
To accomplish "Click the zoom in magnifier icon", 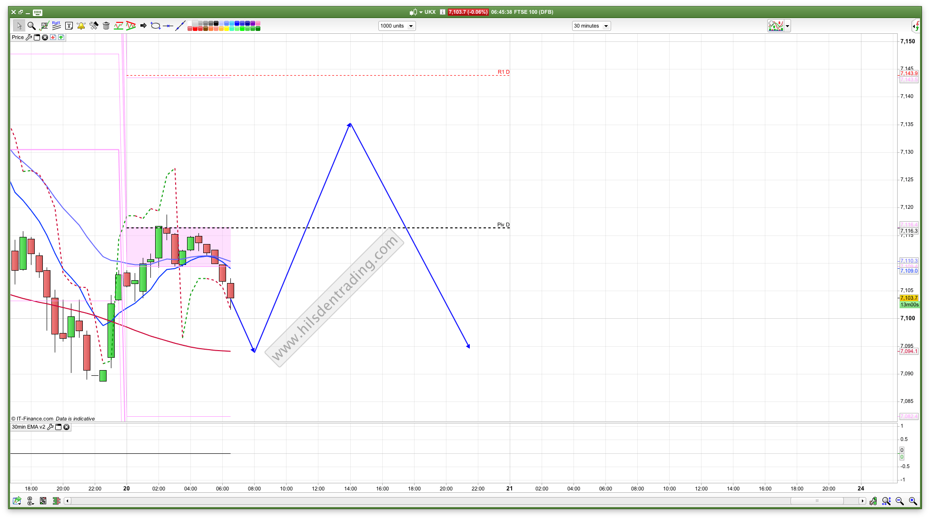I will click(912, 501).
